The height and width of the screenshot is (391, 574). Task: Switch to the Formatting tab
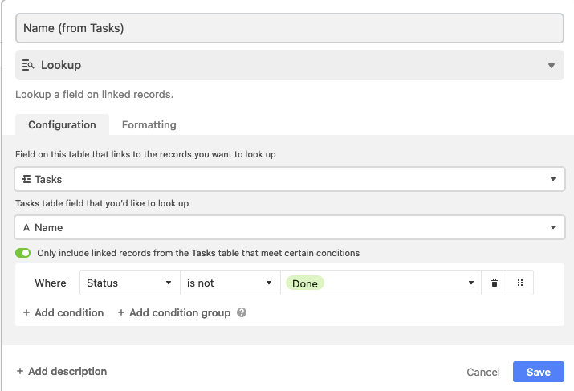(149, 124)
